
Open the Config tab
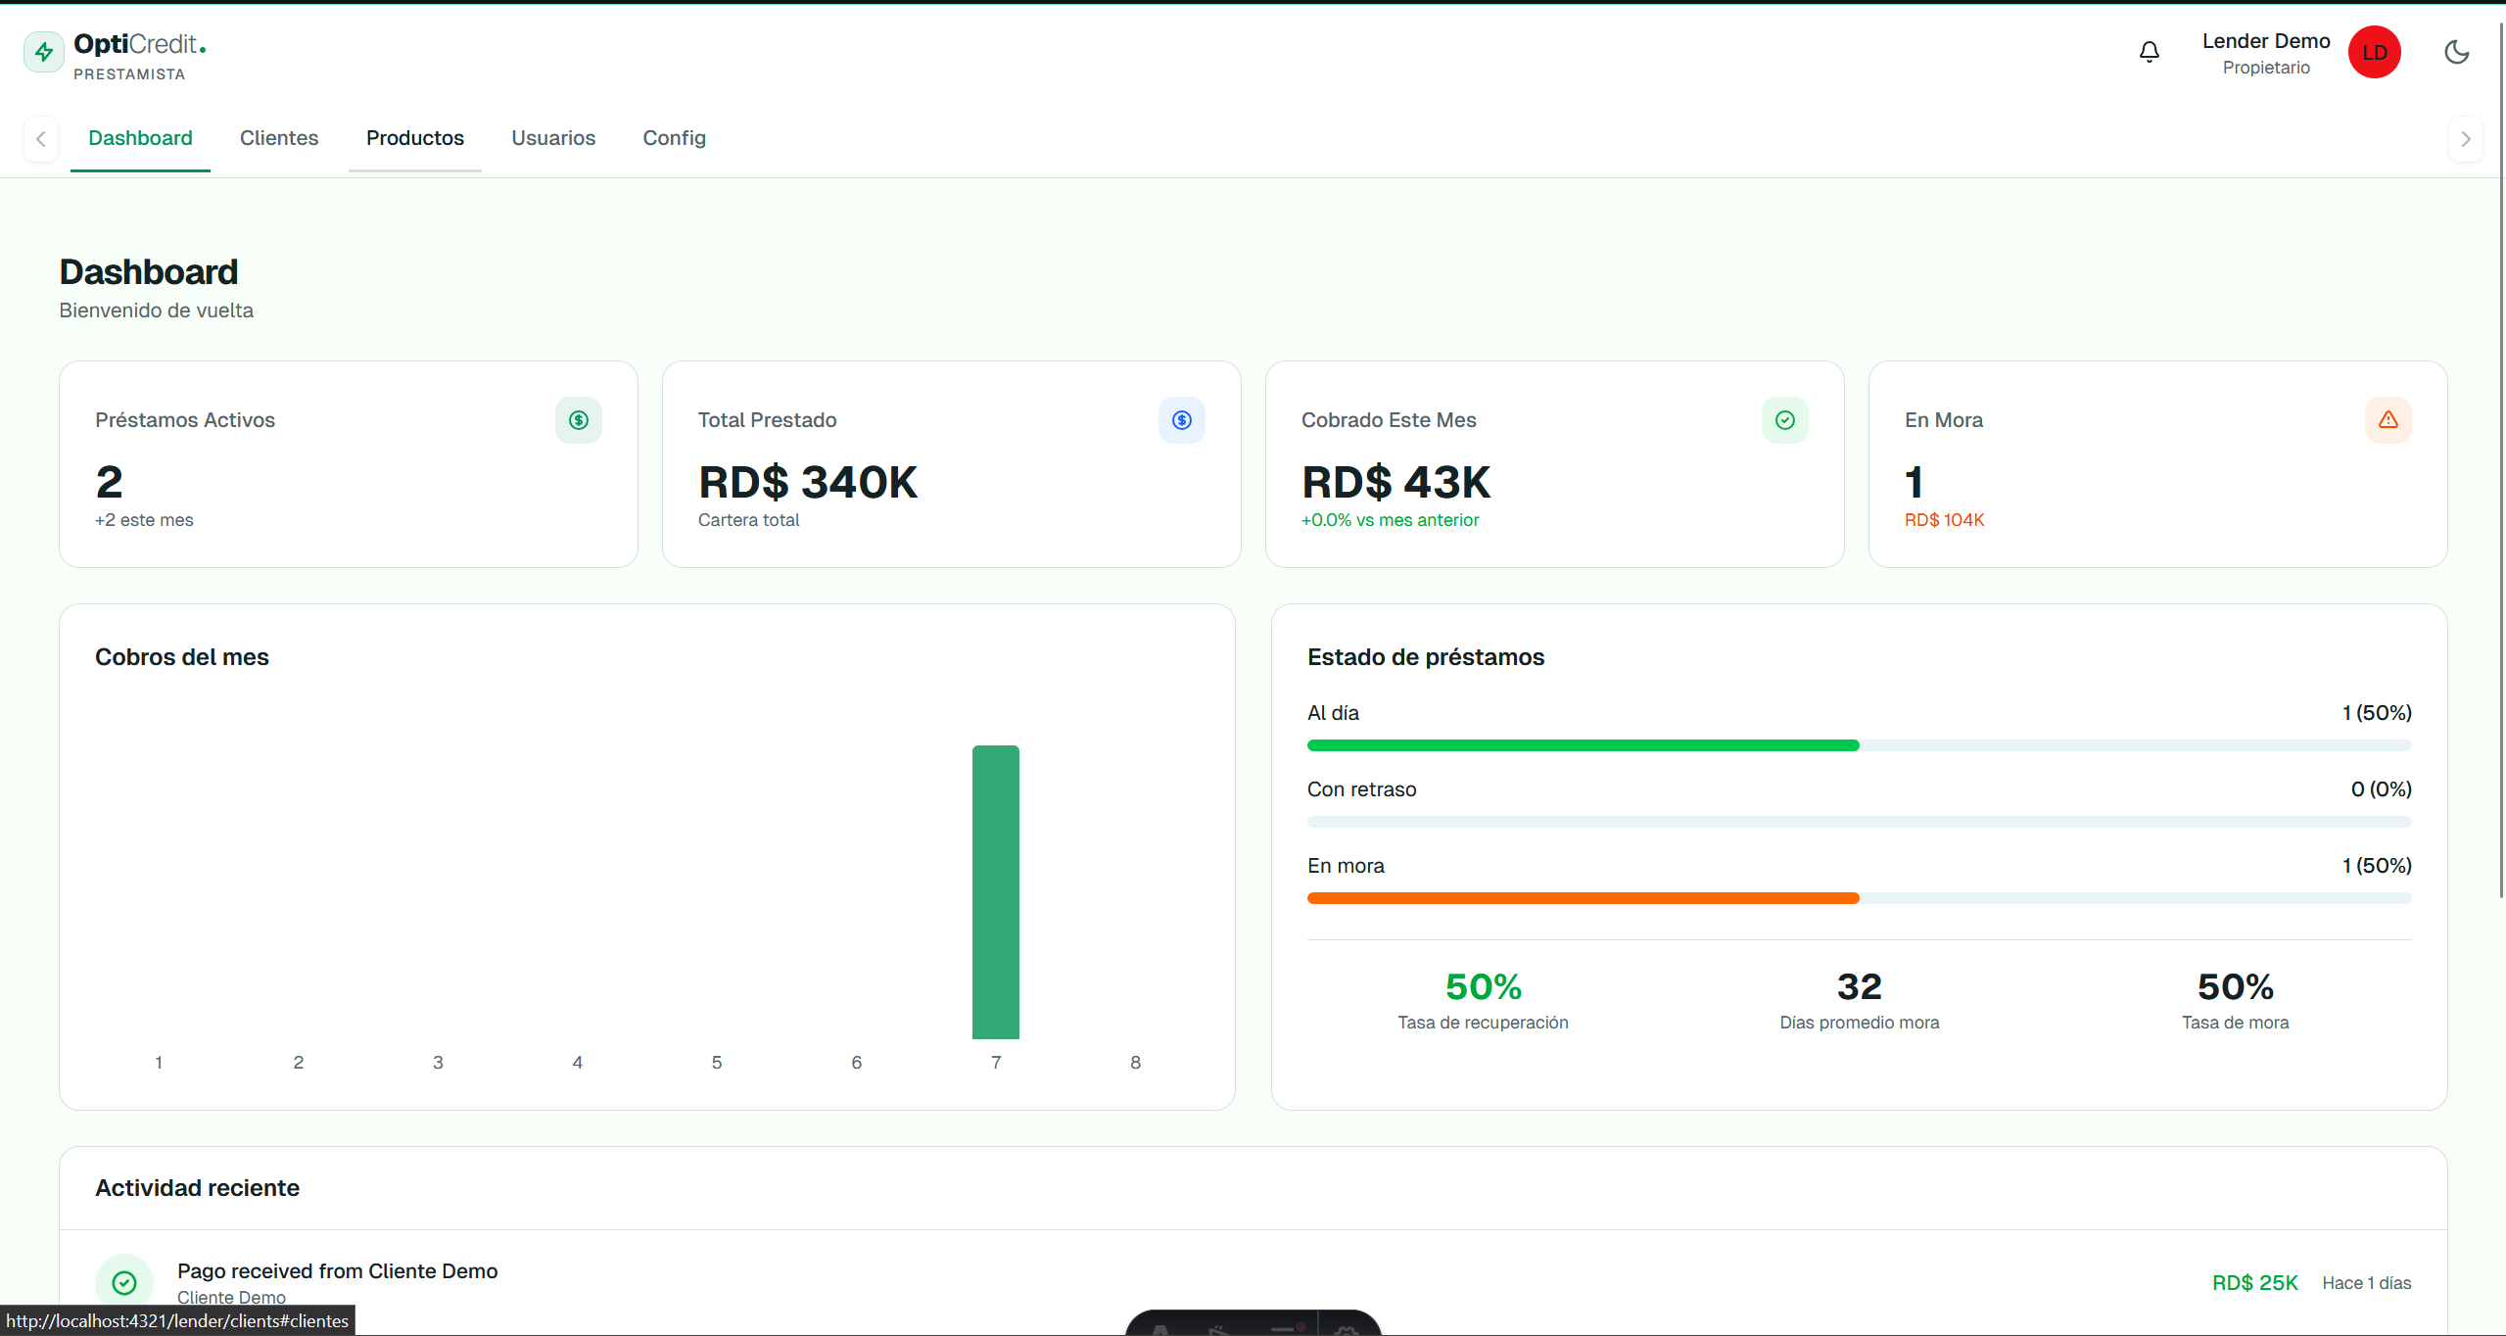pyautogui.click(x=674, y=138)
